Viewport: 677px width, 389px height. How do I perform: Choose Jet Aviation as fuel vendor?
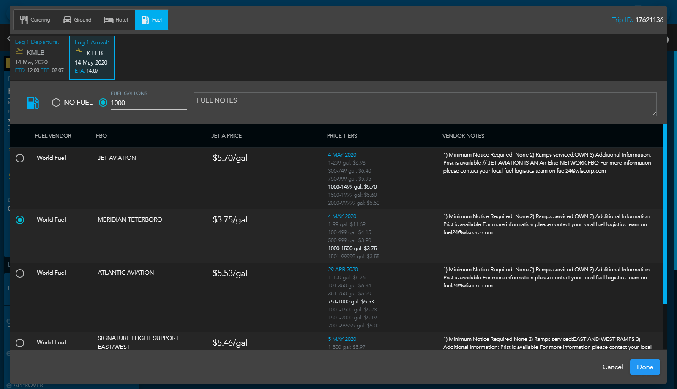point(20,158)
